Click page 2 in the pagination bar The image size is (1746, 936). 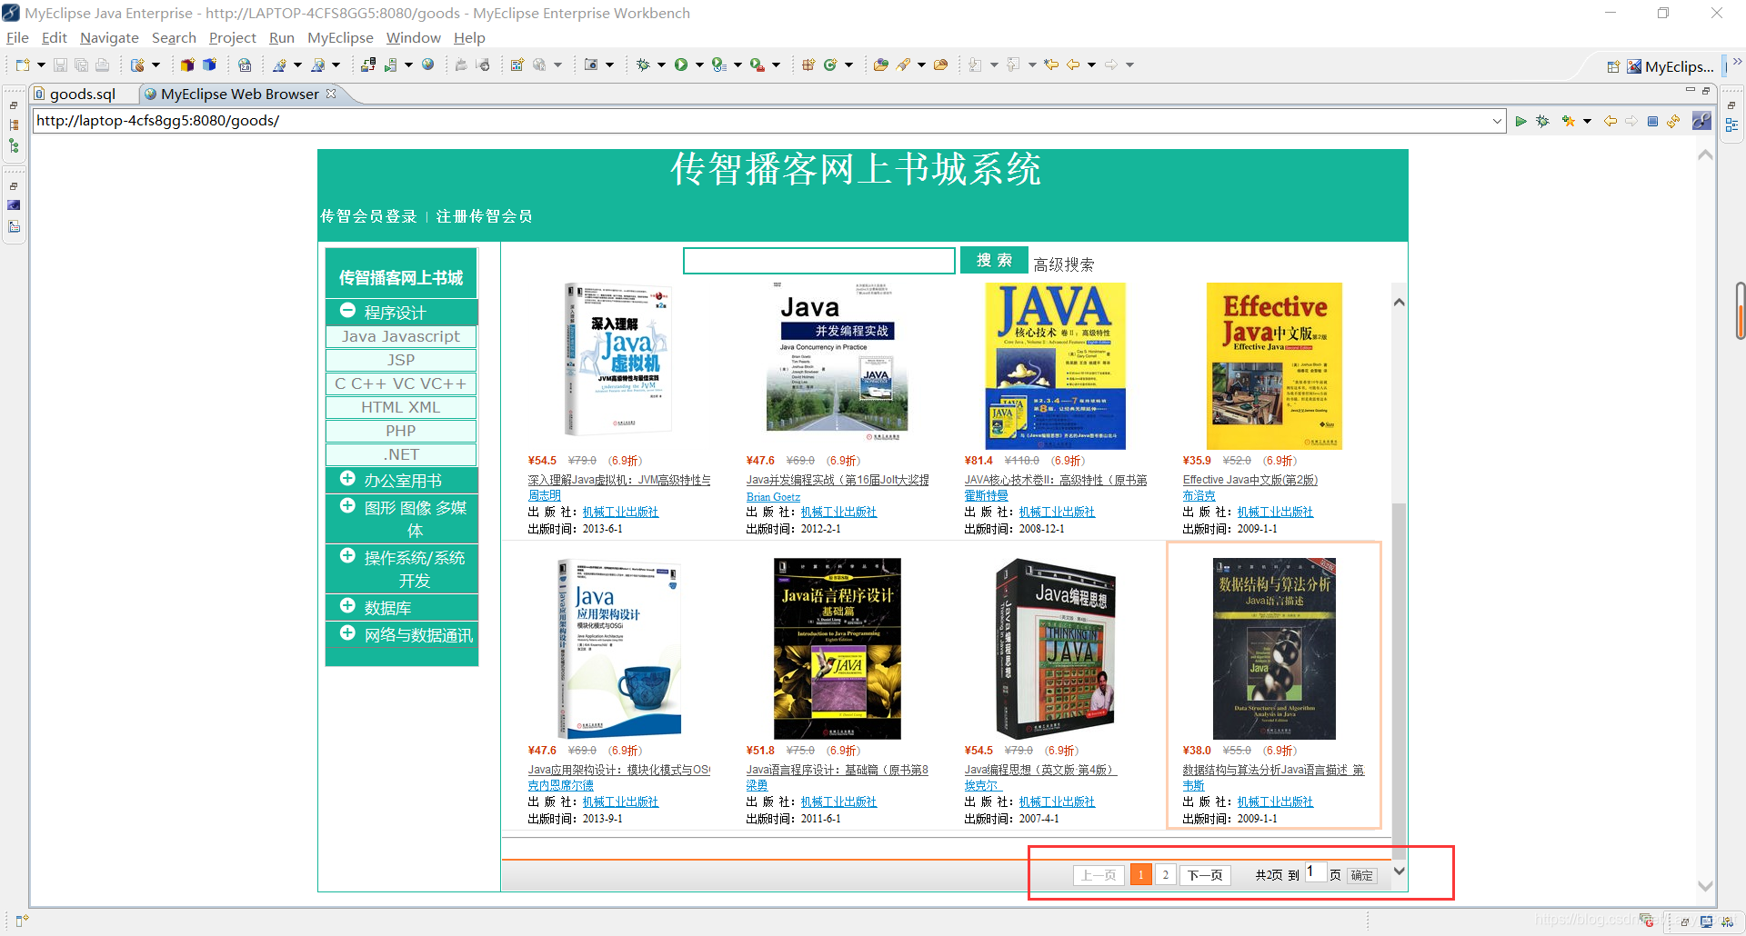tap(1165, 874)
